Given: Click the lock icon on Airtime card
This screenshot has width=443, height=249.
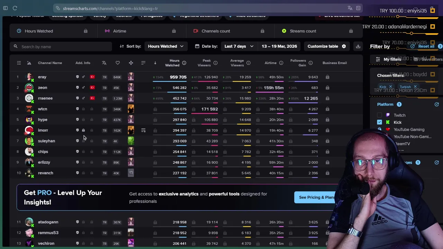Looking at the screenshot, I should 174,31.
